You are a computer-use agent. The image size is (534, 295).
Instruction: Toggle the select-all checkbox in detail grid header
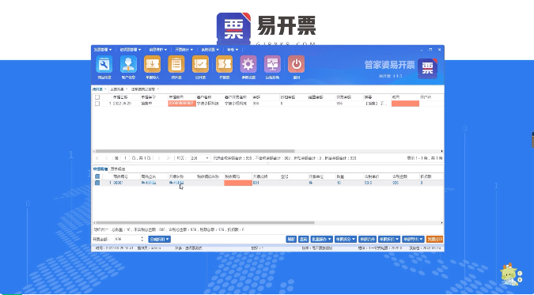point(97,176)
